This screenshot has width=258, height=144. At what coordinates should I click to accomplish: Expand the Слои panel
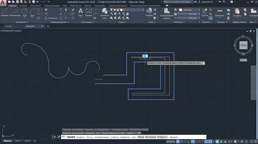(122, 22)
